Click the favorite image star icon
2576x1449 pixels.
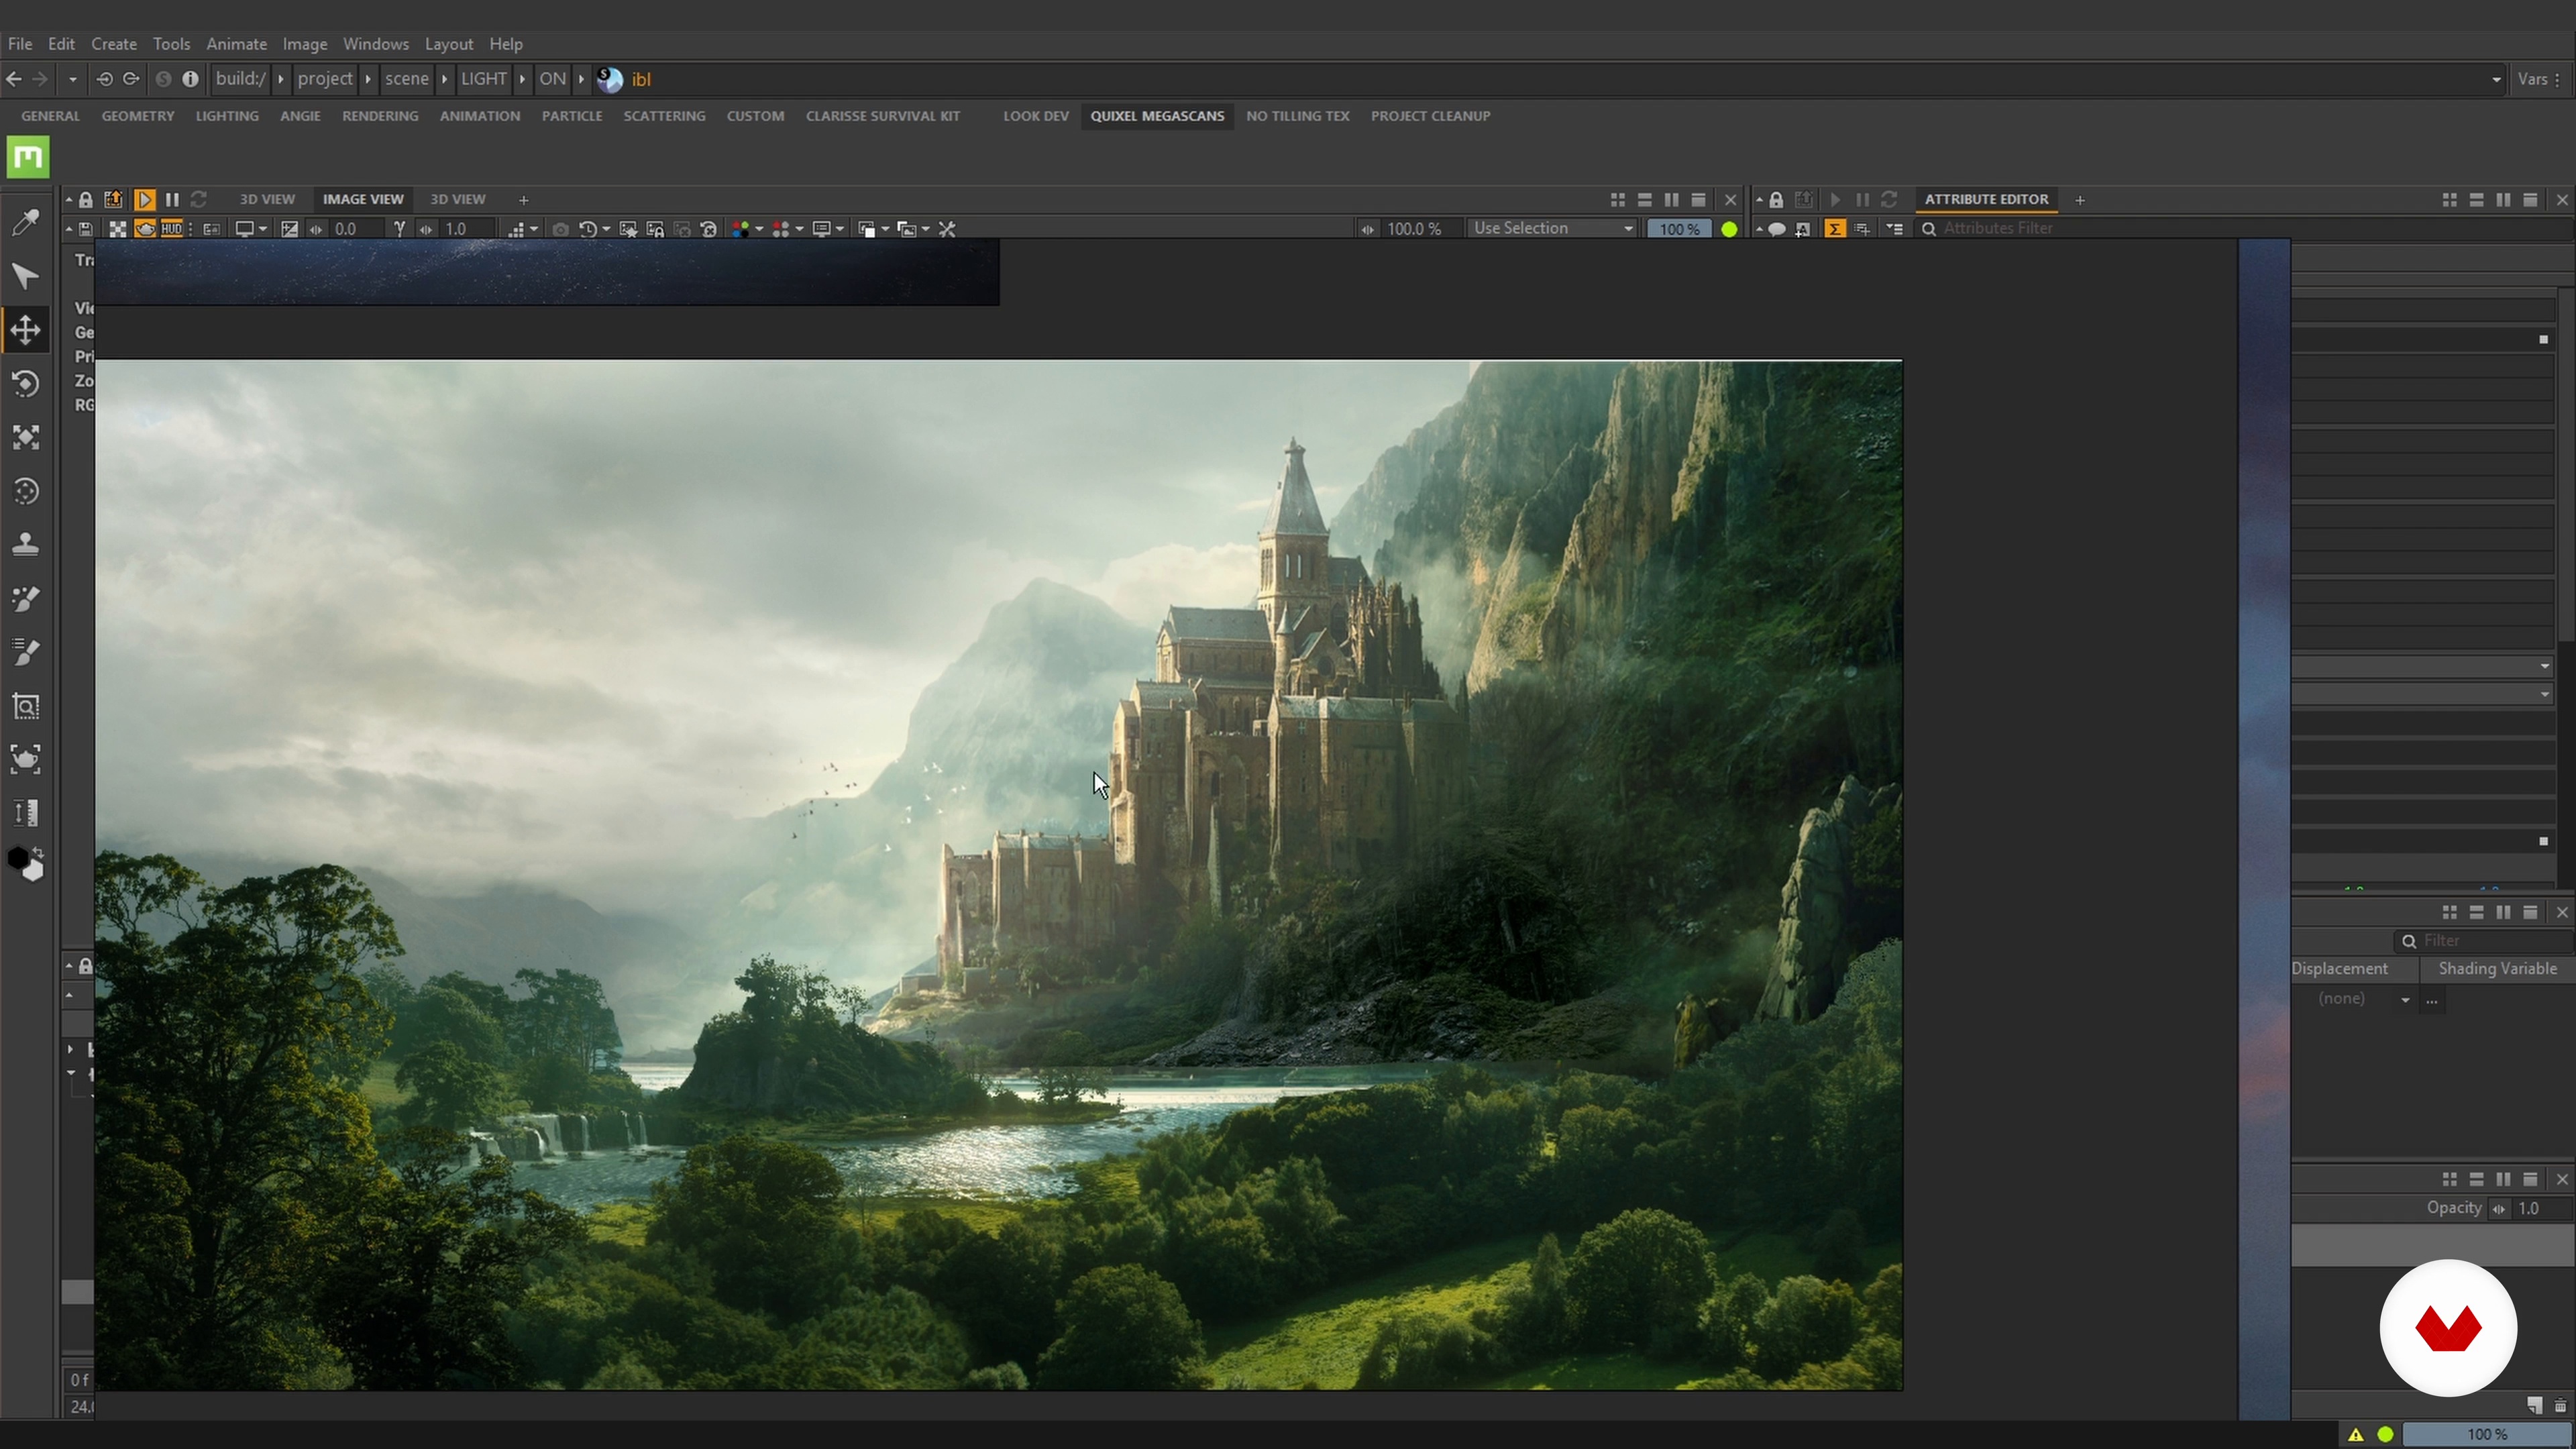pyautogui.click(x=628, y=229)
